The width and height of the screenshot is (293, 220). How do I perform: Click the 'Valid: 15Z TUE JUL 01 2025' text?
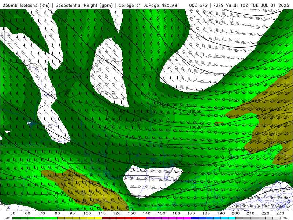tap(257, 5)
